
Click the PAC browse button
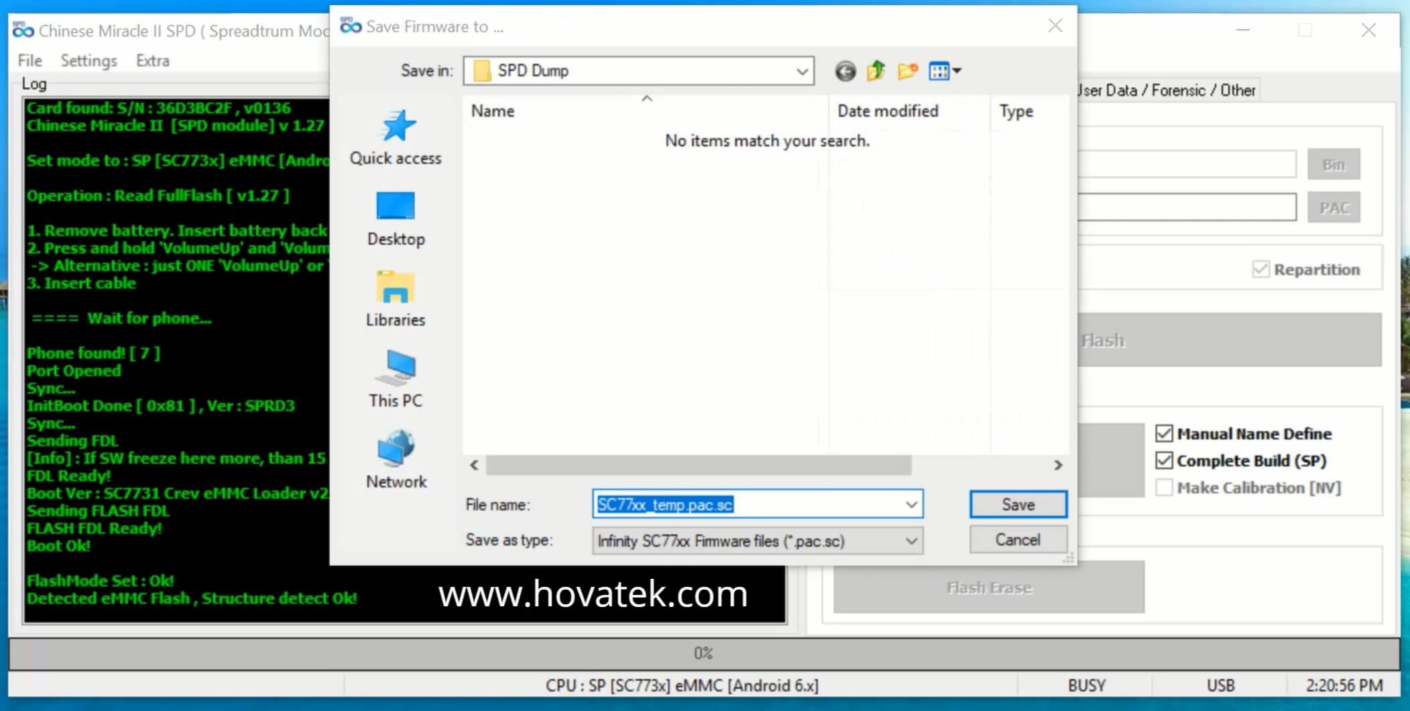click(x=1334, y=208)
